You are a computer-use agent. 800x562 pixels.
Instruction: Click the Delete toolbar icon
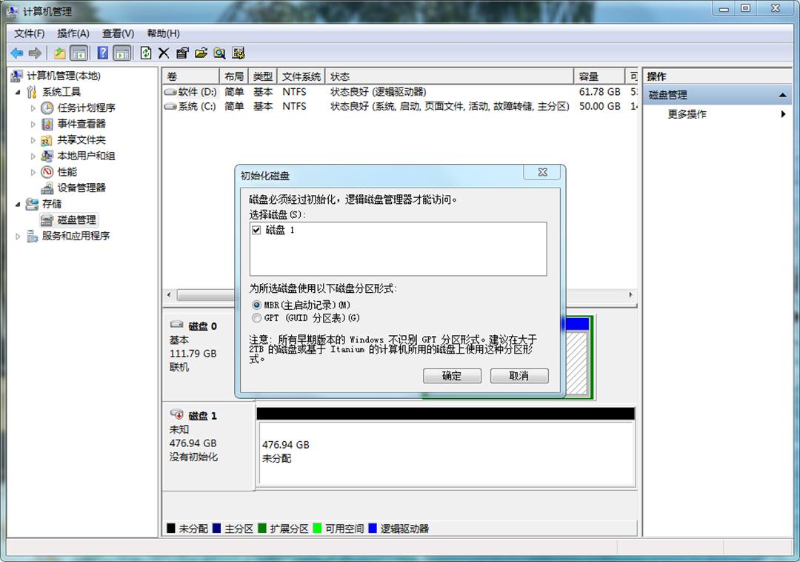click(163, 53)
